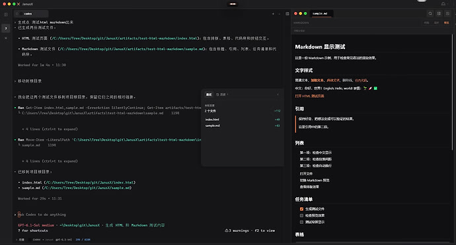
Task: Toggle the checked first task list checkbox
Action: tap(301, 209)
